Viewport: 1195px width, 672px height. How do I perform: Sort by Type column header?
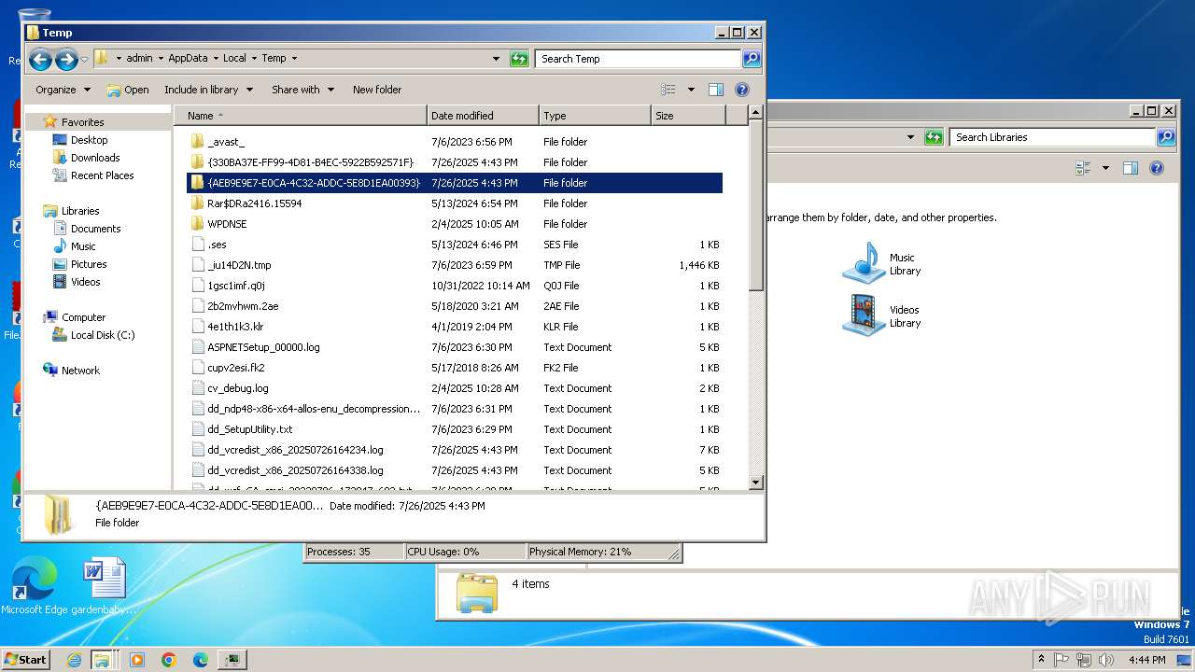(595, 116)
